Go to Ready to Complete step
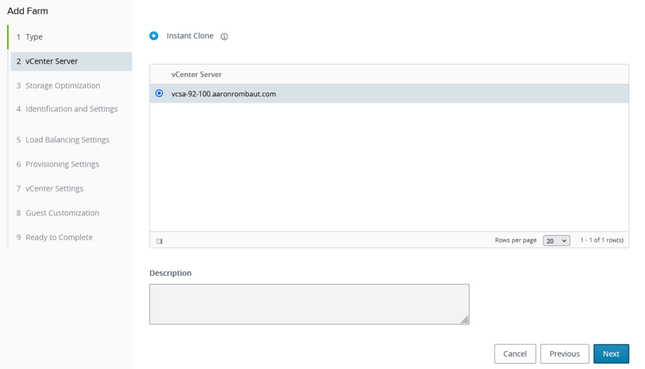The width and height of the screenshot is (645, 369). 59,237
